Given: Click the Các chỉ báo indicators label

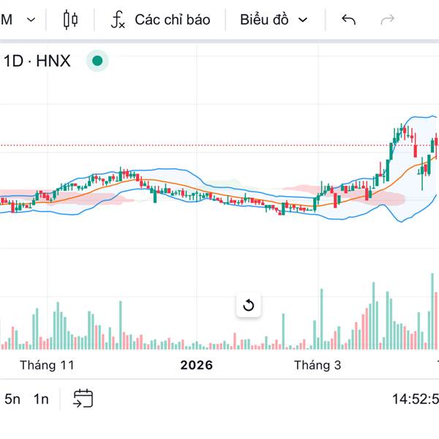Looking at the screenshot, I should (172, 20).
